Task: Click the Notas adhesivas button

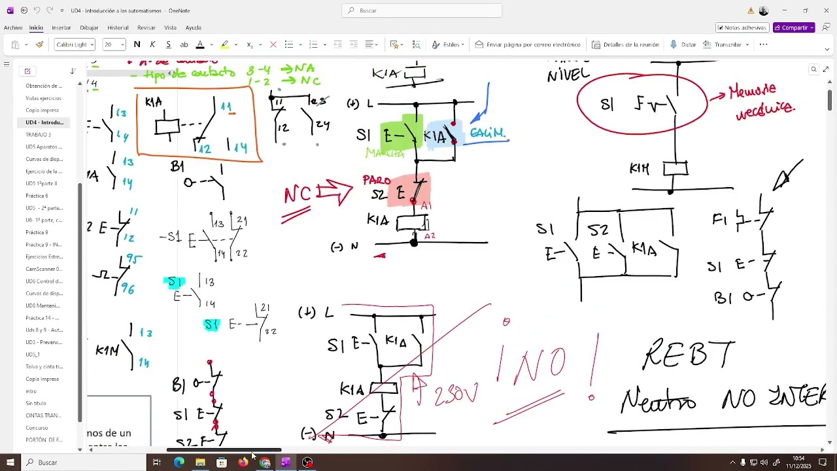Action: click(x=742, y=27)
